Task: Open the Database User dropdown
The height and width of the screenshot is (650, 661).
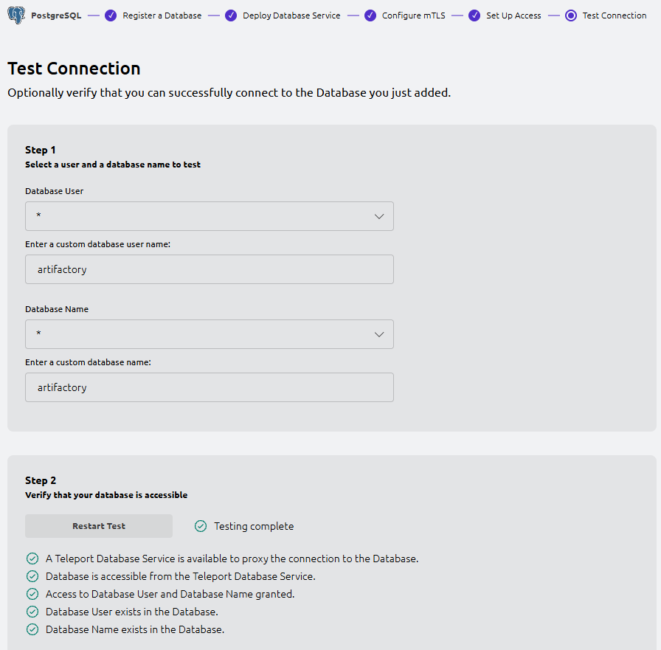Action: [209, 216]
